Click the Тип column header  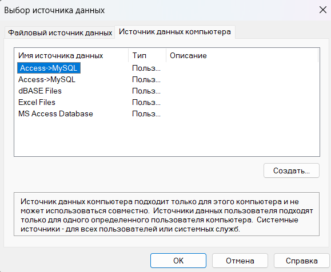coord(147,55)
